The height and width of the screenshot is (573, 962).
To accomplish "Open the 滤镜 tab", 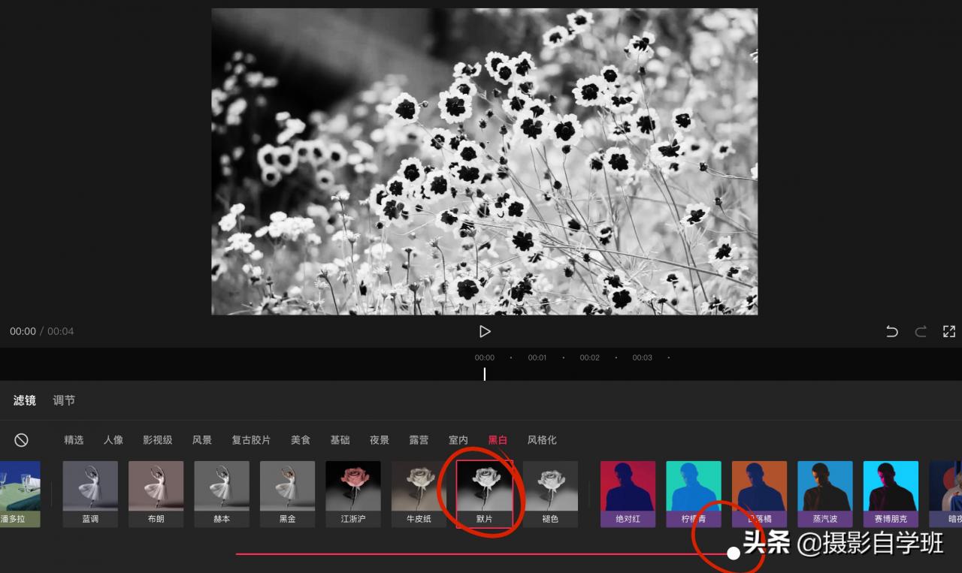I will coord(25,400).
